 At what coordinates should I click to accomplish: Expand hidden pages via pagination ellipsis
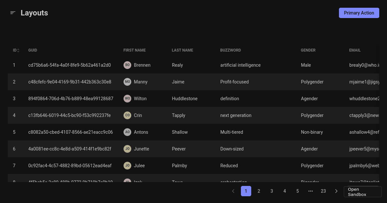tap(310, 191)
